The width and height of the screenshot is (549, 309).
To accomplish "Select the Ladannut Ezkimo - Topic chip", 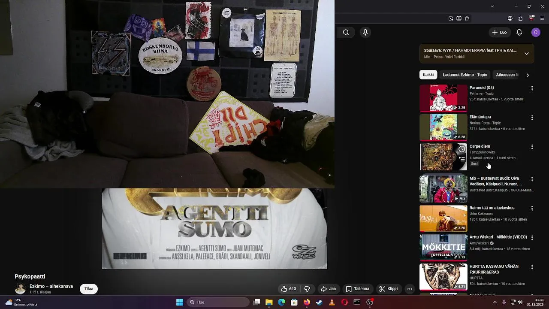I will (465, 75).
